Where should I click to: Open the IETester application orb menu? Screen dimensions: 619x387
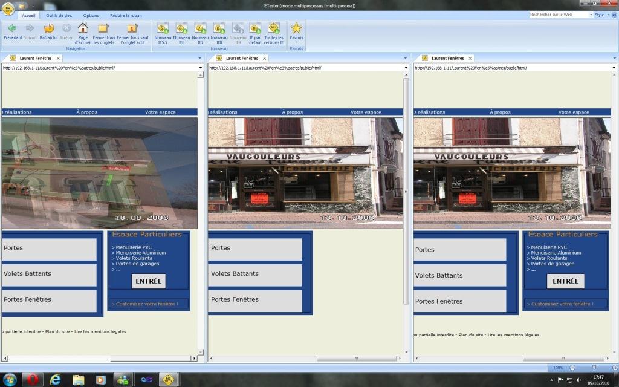(8, 8)
